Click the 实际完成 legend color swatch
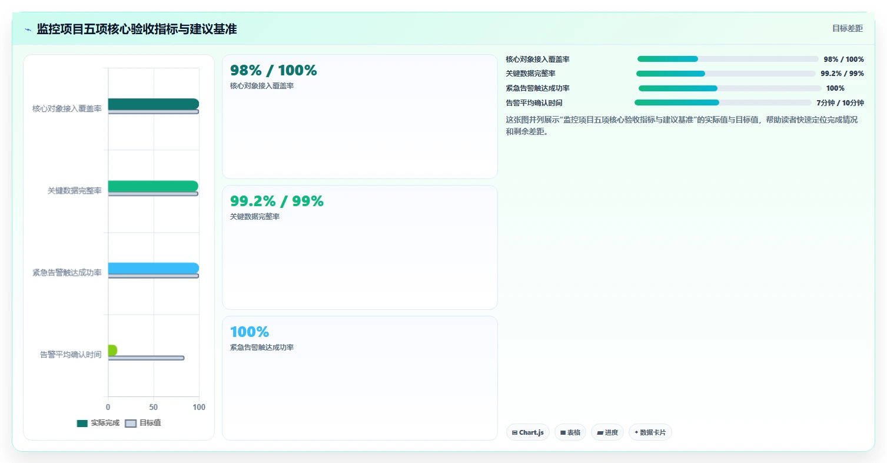Screen dimensions: 887x463 (x=82, y=424)
